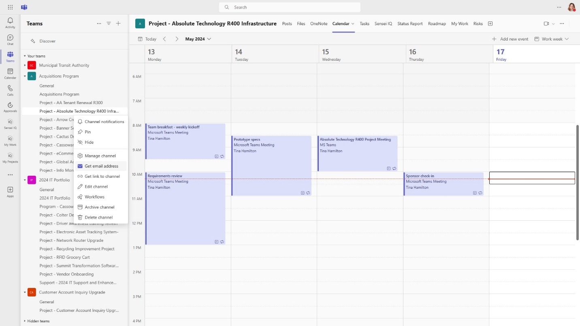Open the Activity feed in the sidebar
The width and height of the screenshot is (580, 326).
coord(10,23)
